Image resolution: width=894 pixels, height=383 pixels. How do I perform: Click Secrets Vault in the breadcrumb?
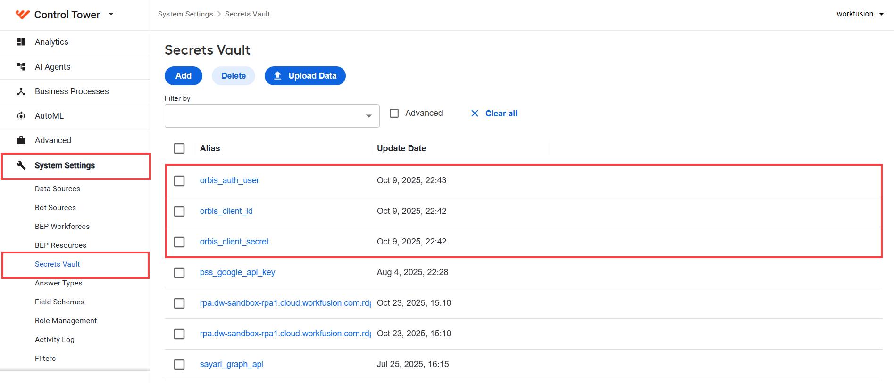click(247, 14)
